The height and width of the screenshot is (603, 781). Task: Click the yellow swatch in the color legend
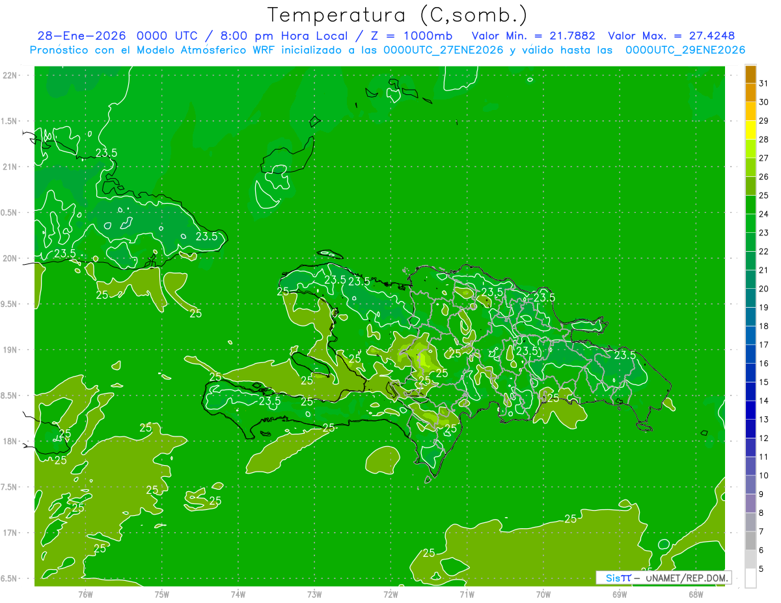750,130
